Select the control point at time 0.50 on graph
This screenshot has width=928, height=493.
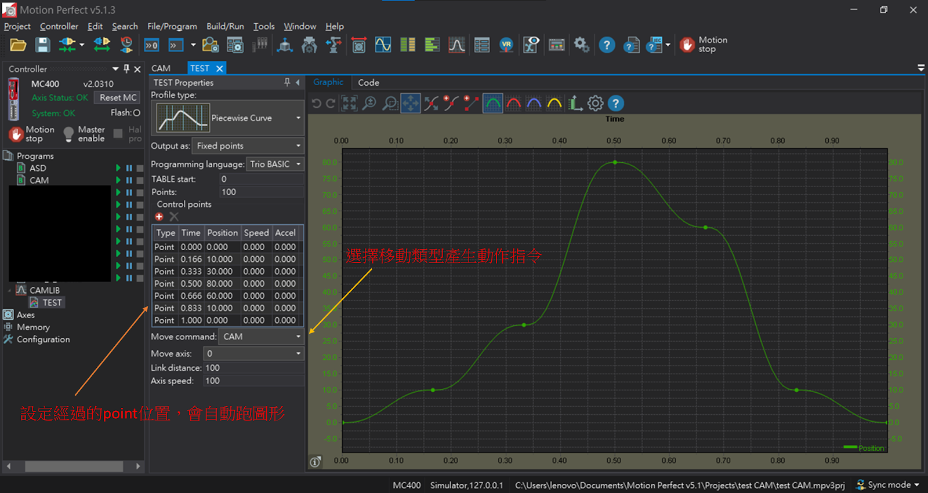(615, 163)
